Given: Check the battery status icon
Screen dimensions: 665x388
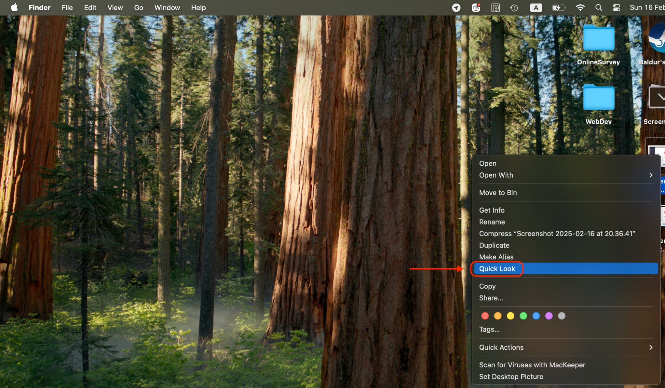Looking at the screenshot, I should 559,7.
